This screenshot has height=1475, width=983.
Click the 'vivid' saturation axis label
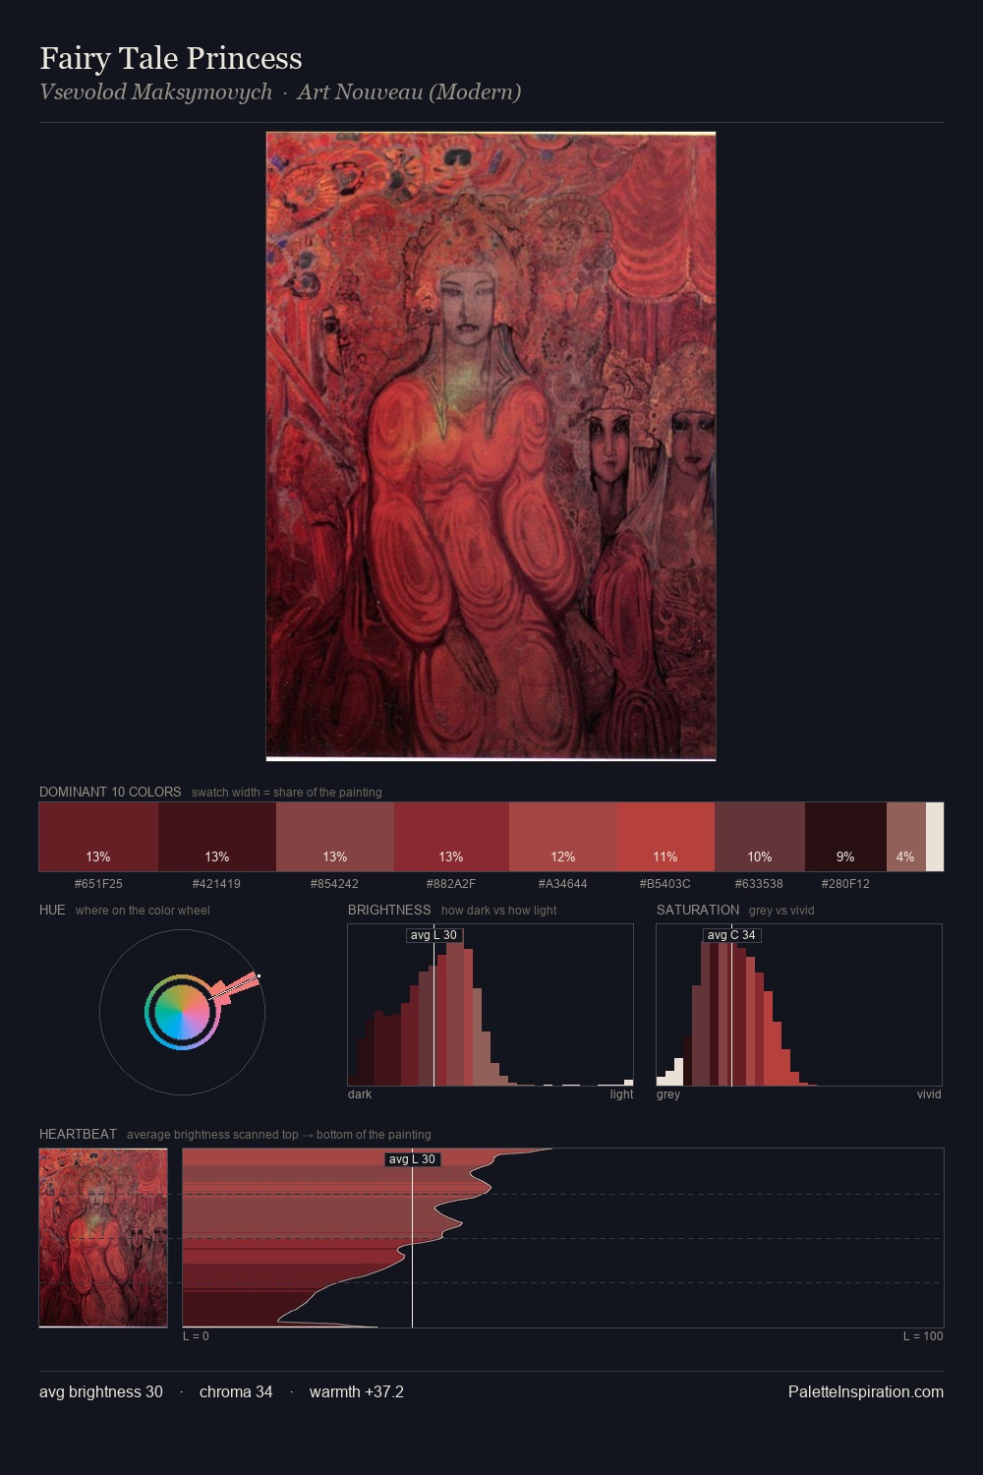[x=929, y=1093]
